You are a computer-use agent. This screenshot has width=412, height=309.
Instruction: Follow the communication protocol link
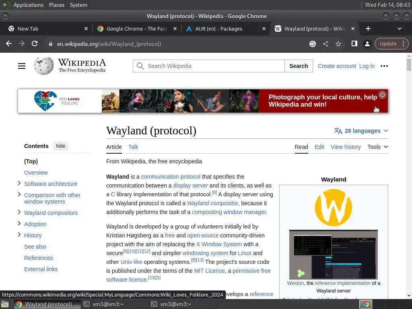[171, 177]
